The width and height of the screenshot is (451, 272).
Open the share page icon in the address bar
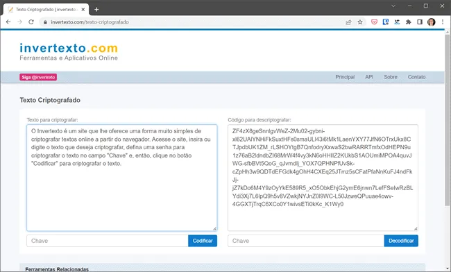coord(348,22)
